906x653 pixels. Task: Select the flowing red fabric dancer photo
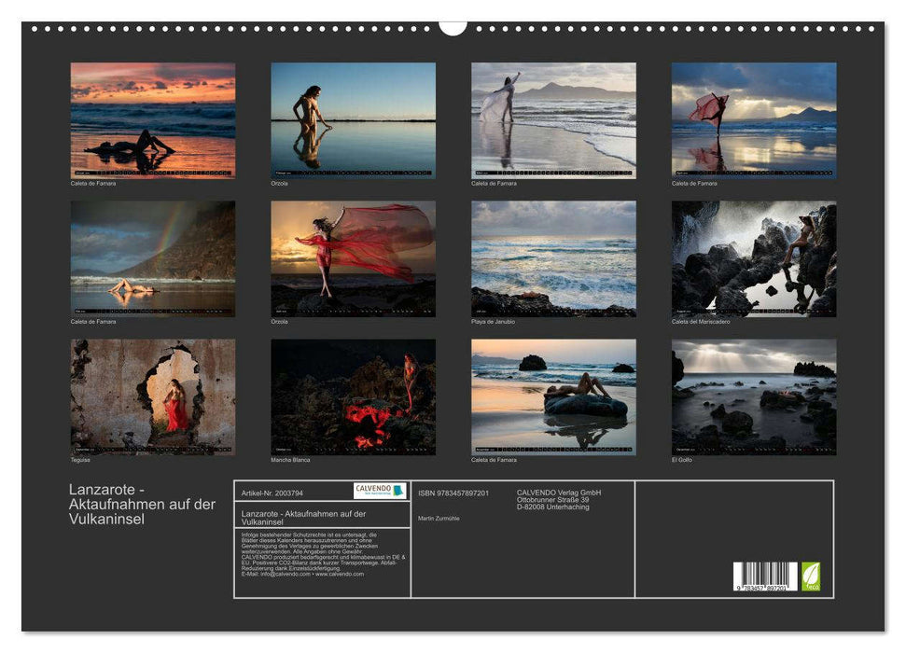[353, 258]
